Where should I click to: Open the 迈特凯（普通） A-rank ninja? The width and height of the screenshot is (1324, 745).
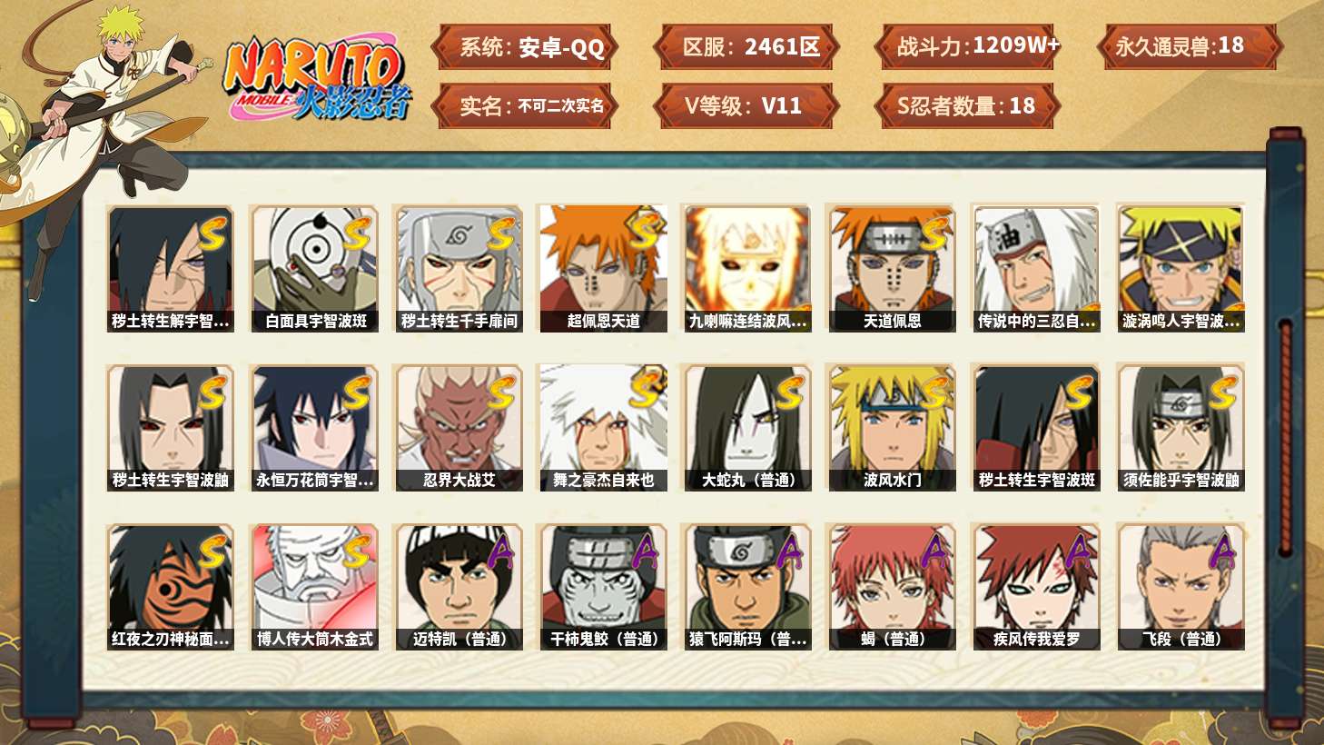point(459,587)
